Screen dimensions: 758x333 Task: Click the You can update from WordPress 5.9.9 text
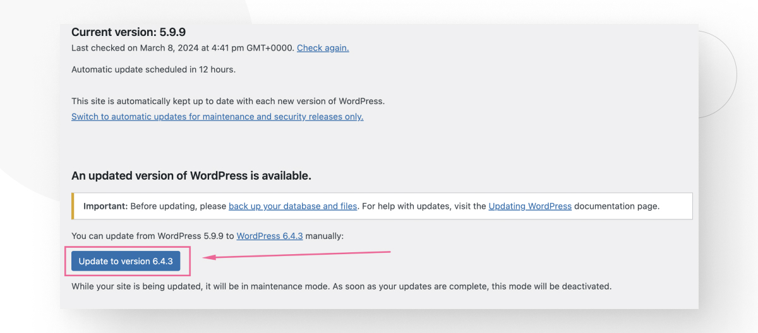[x=153, y=236]
